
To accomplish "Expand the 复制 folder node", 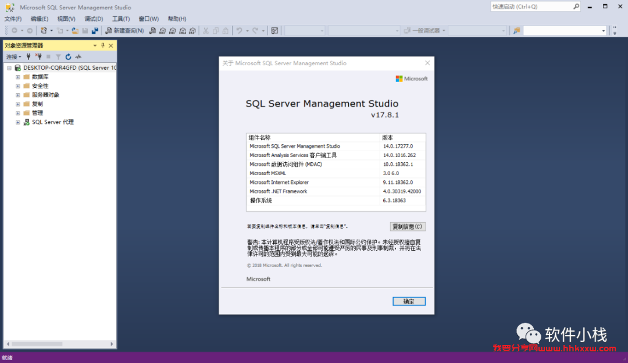I will pyautogui.click(x=17, y=104).
